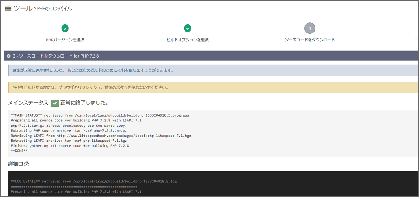The width and height of the screenshot is (419, 197).
Task: Click 'Preparing all source code' line in dark log
Action: coord(76,191)
